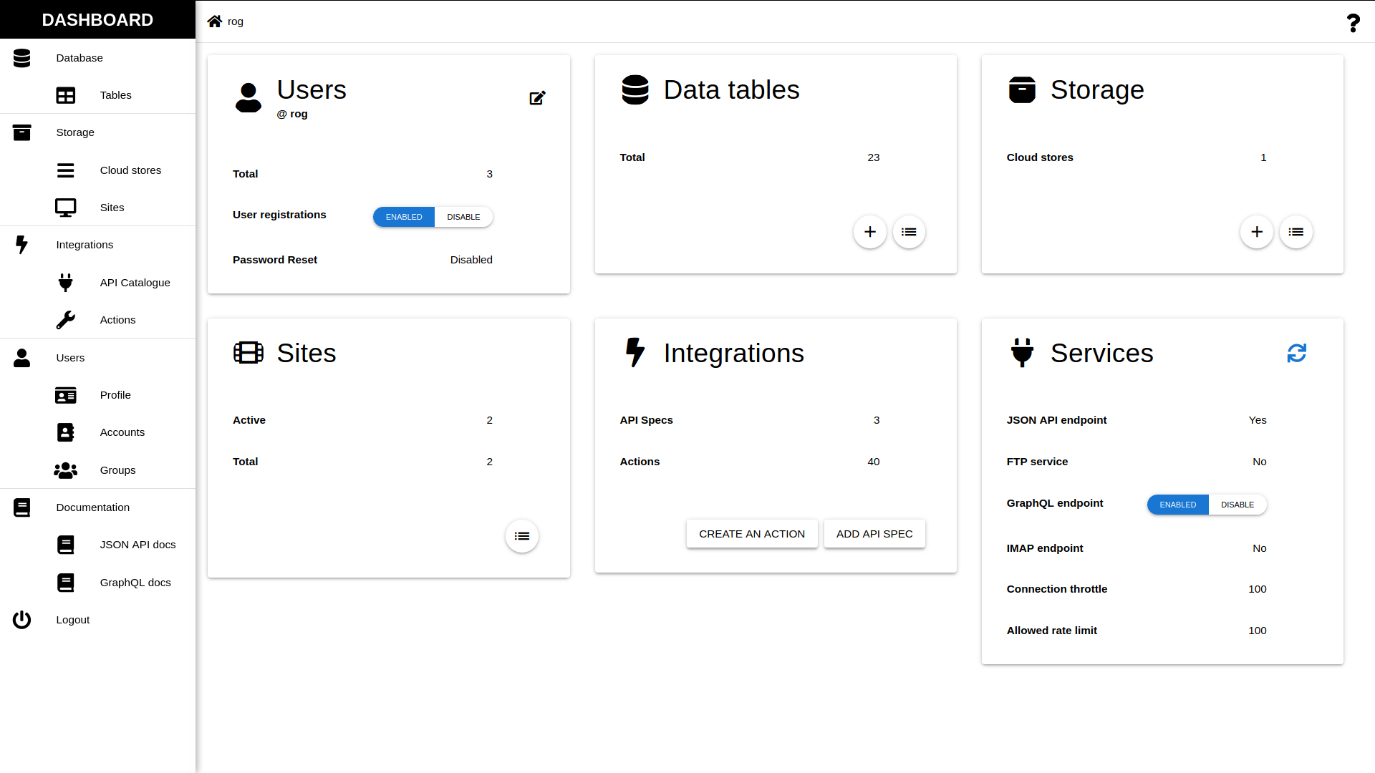Screen dimensions: 1375x773
Task: Open the GraphQL docs sidebar link
Action: coord(135,583)
